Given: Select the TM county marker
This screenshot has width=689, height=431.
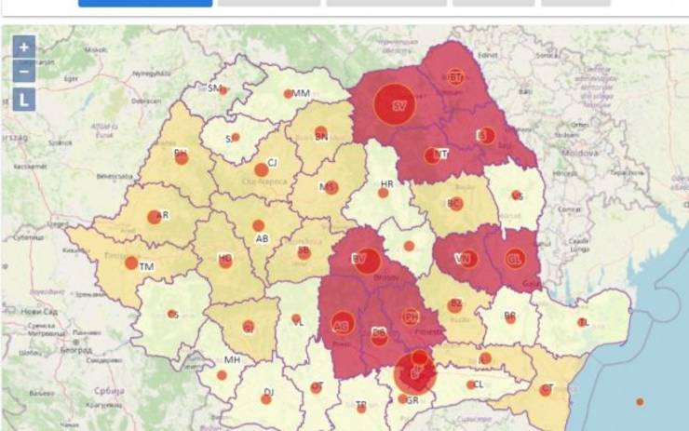Looking at the screenshot, I should click(132, 263).
